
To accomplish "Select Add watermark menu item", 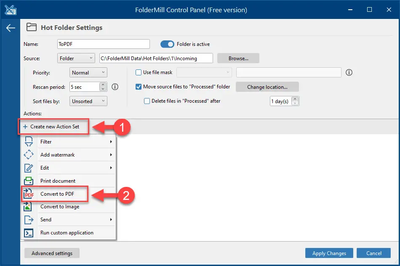I will click(x=68, y=154).
